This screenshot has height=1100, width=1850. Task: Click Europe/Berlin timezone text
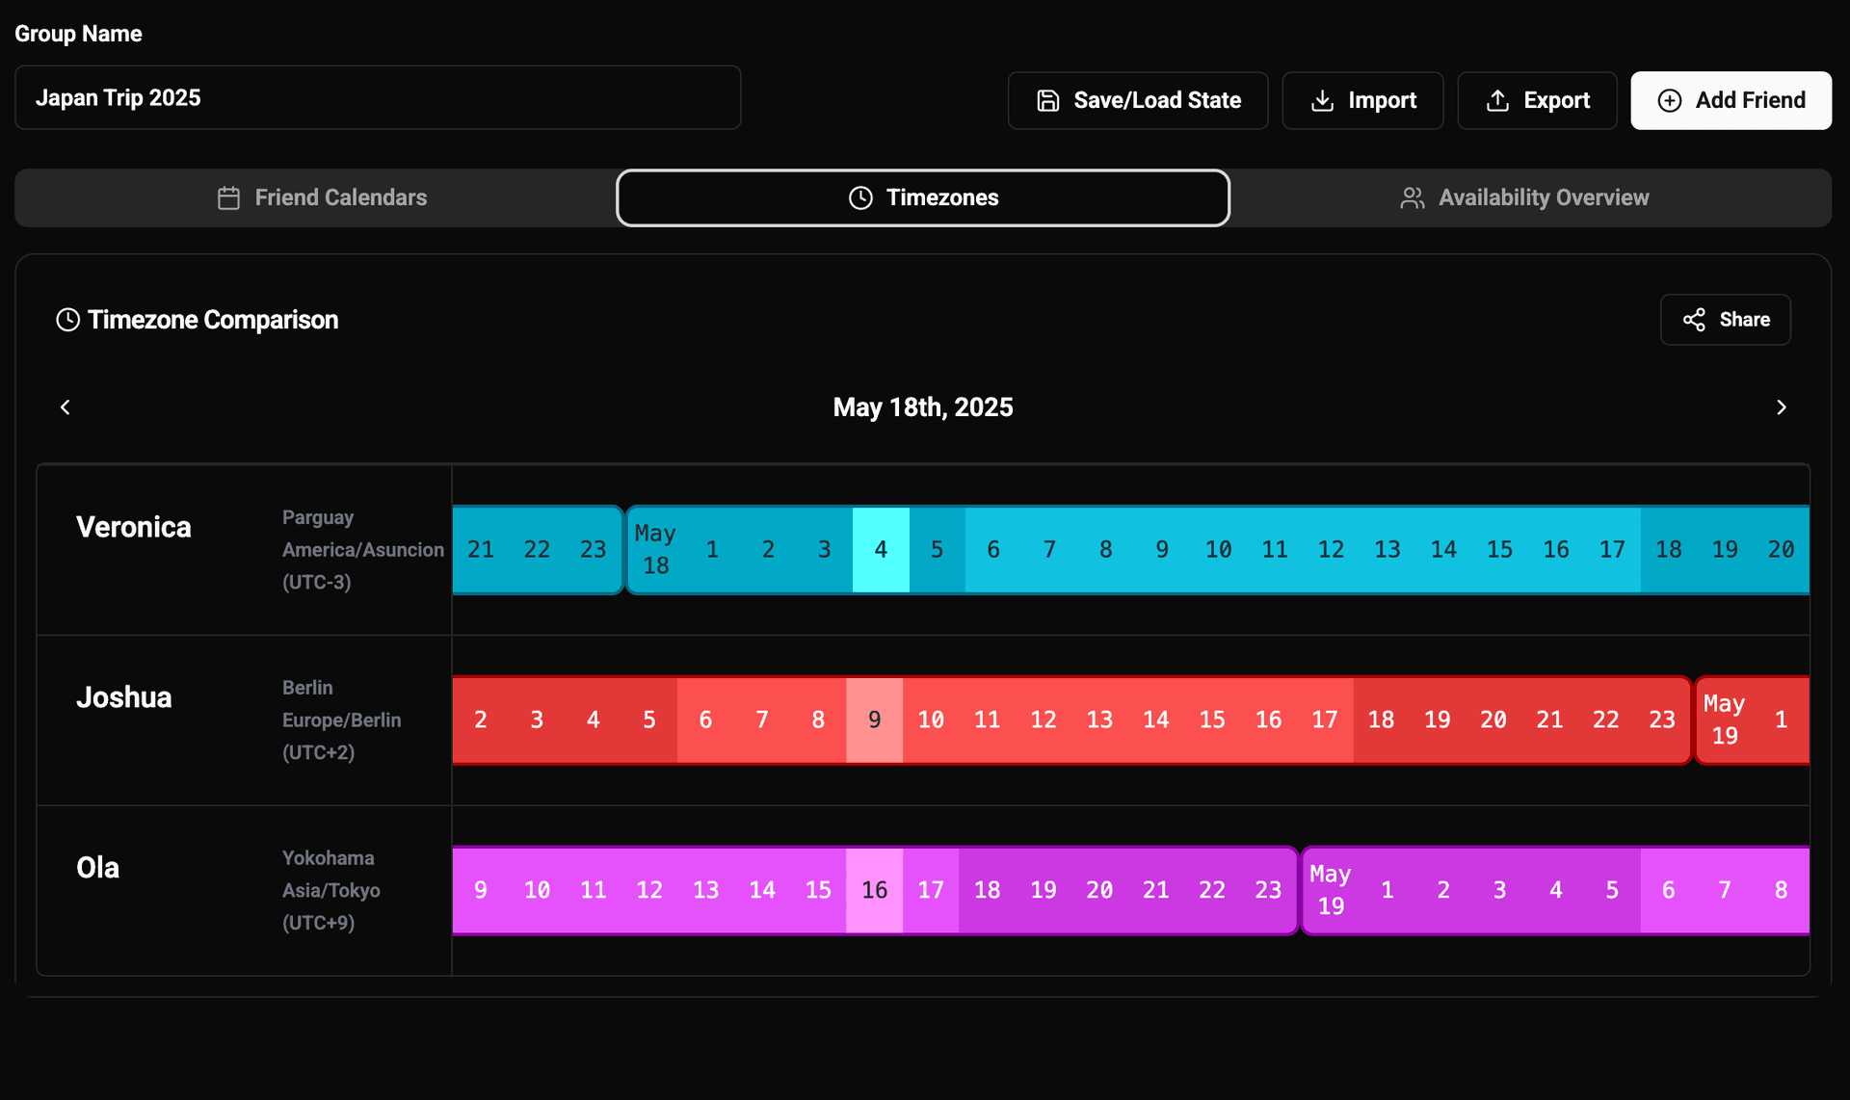(x=342, y=720)
